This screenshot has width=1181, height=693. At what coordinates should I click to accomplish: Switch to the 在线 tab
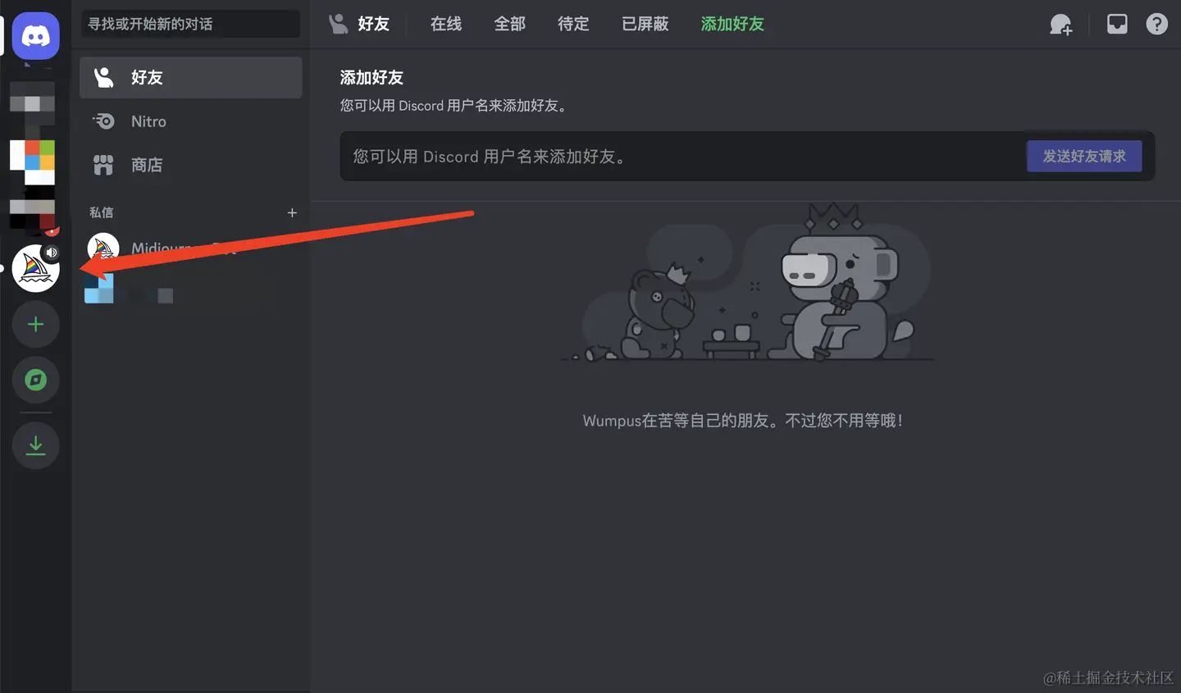tap(446, 24)
